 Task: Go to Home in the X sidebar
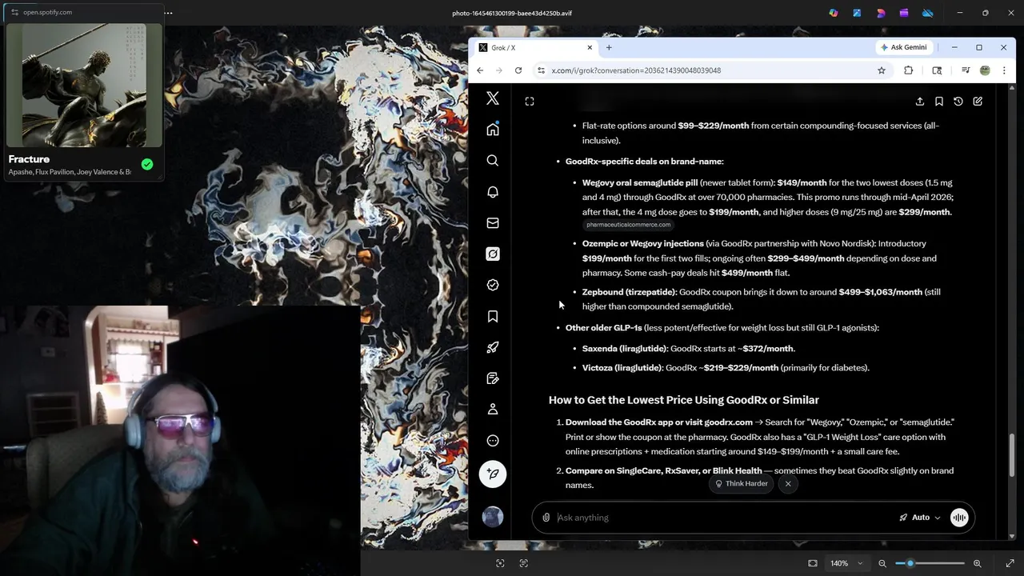tap(493, 130)
